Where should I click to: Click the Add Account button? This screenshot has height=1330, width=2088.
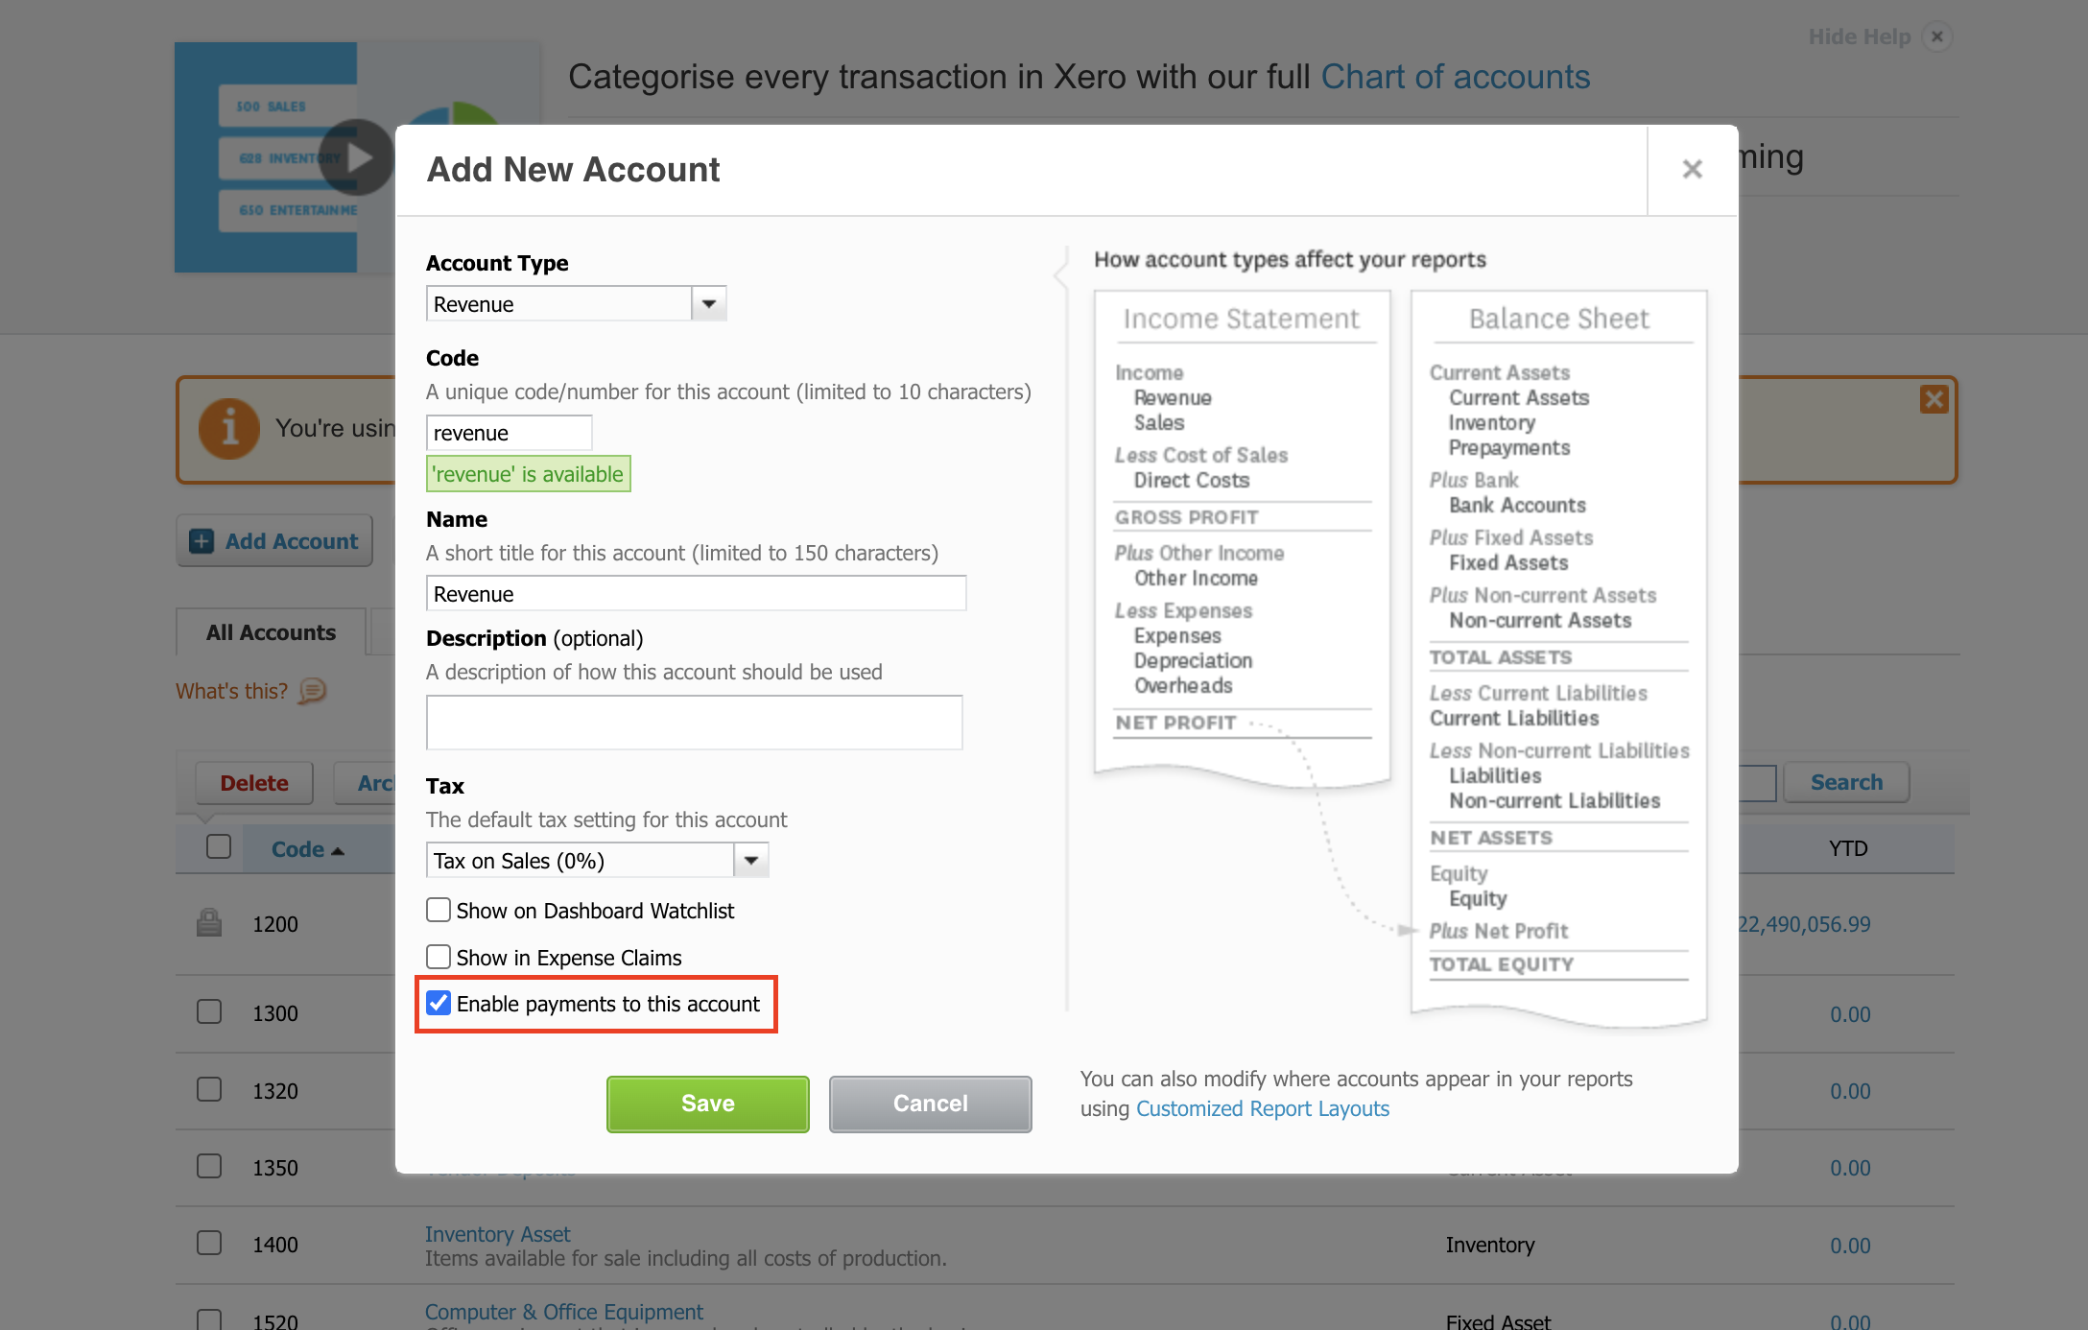pos(274,541)
